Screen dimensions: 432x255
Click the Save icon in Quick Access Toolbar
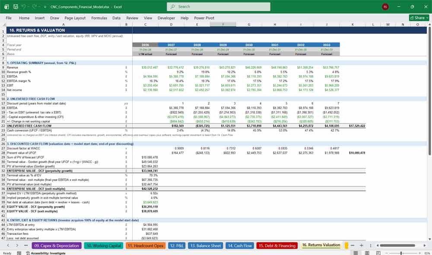(16, 6)
